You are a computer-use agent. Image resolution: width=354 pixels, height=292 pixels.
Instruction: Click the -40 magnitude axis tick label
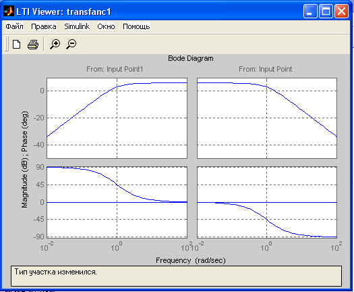point(38,145)
